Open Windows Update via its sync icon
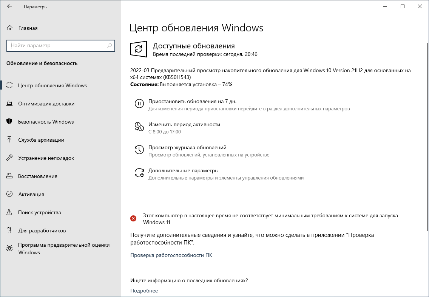429x297 pixels. [11, 85]
